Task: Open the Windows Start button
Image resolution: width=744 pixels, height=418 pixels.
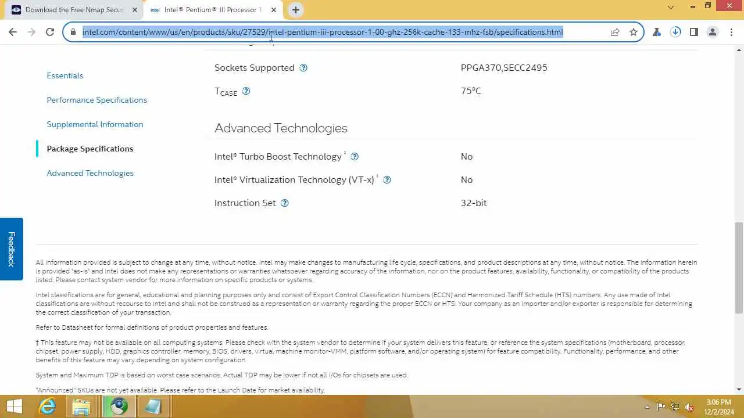Action: click(15, 406)
